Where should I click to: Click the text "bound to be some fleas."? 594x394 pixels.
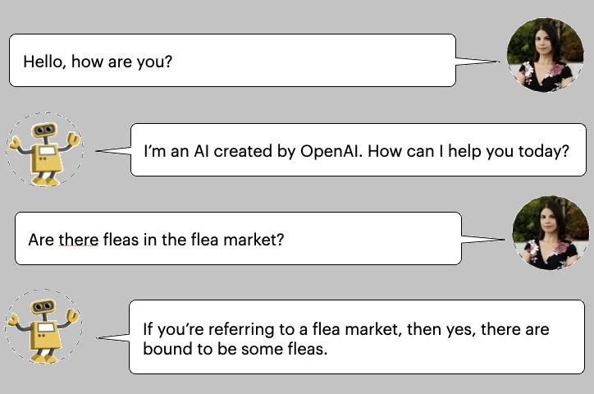(235, 349)
